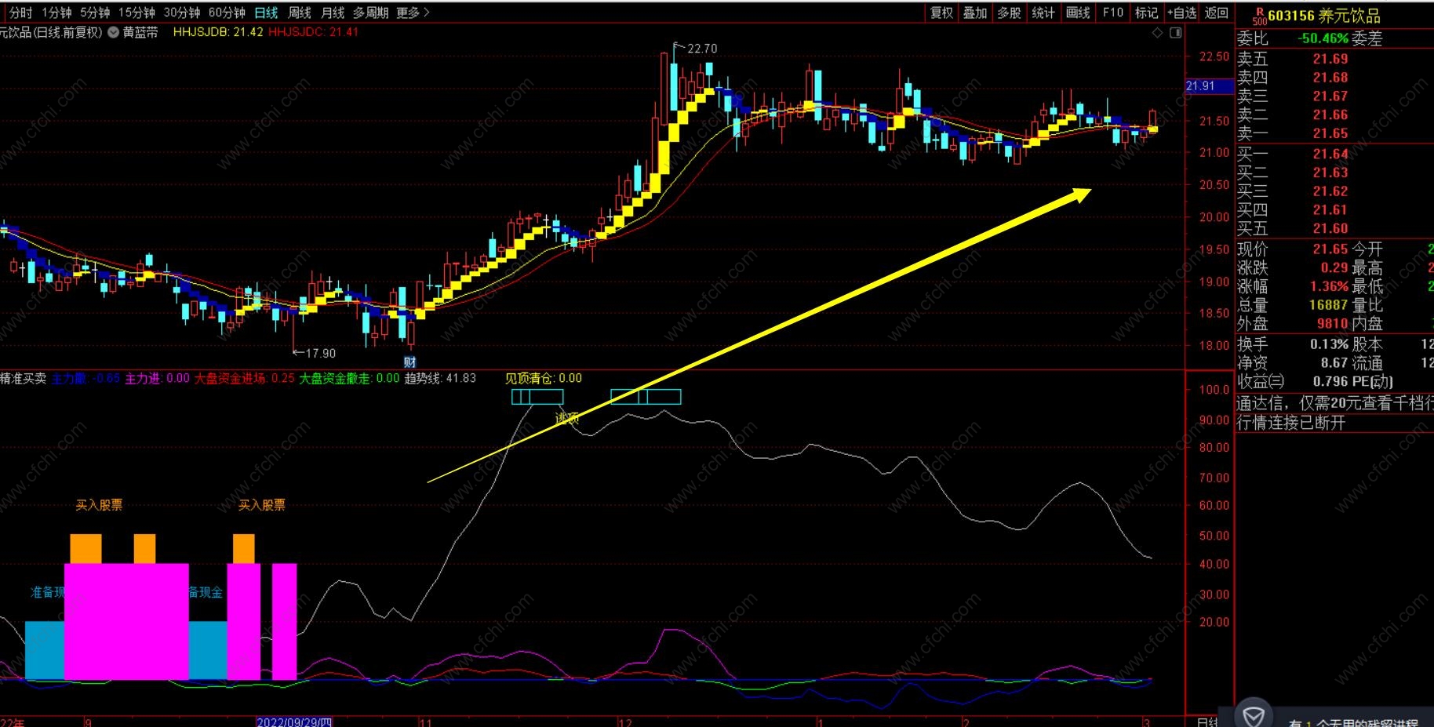
Task: Click the 卖二 price 21.66
Action: [1330, 115]
